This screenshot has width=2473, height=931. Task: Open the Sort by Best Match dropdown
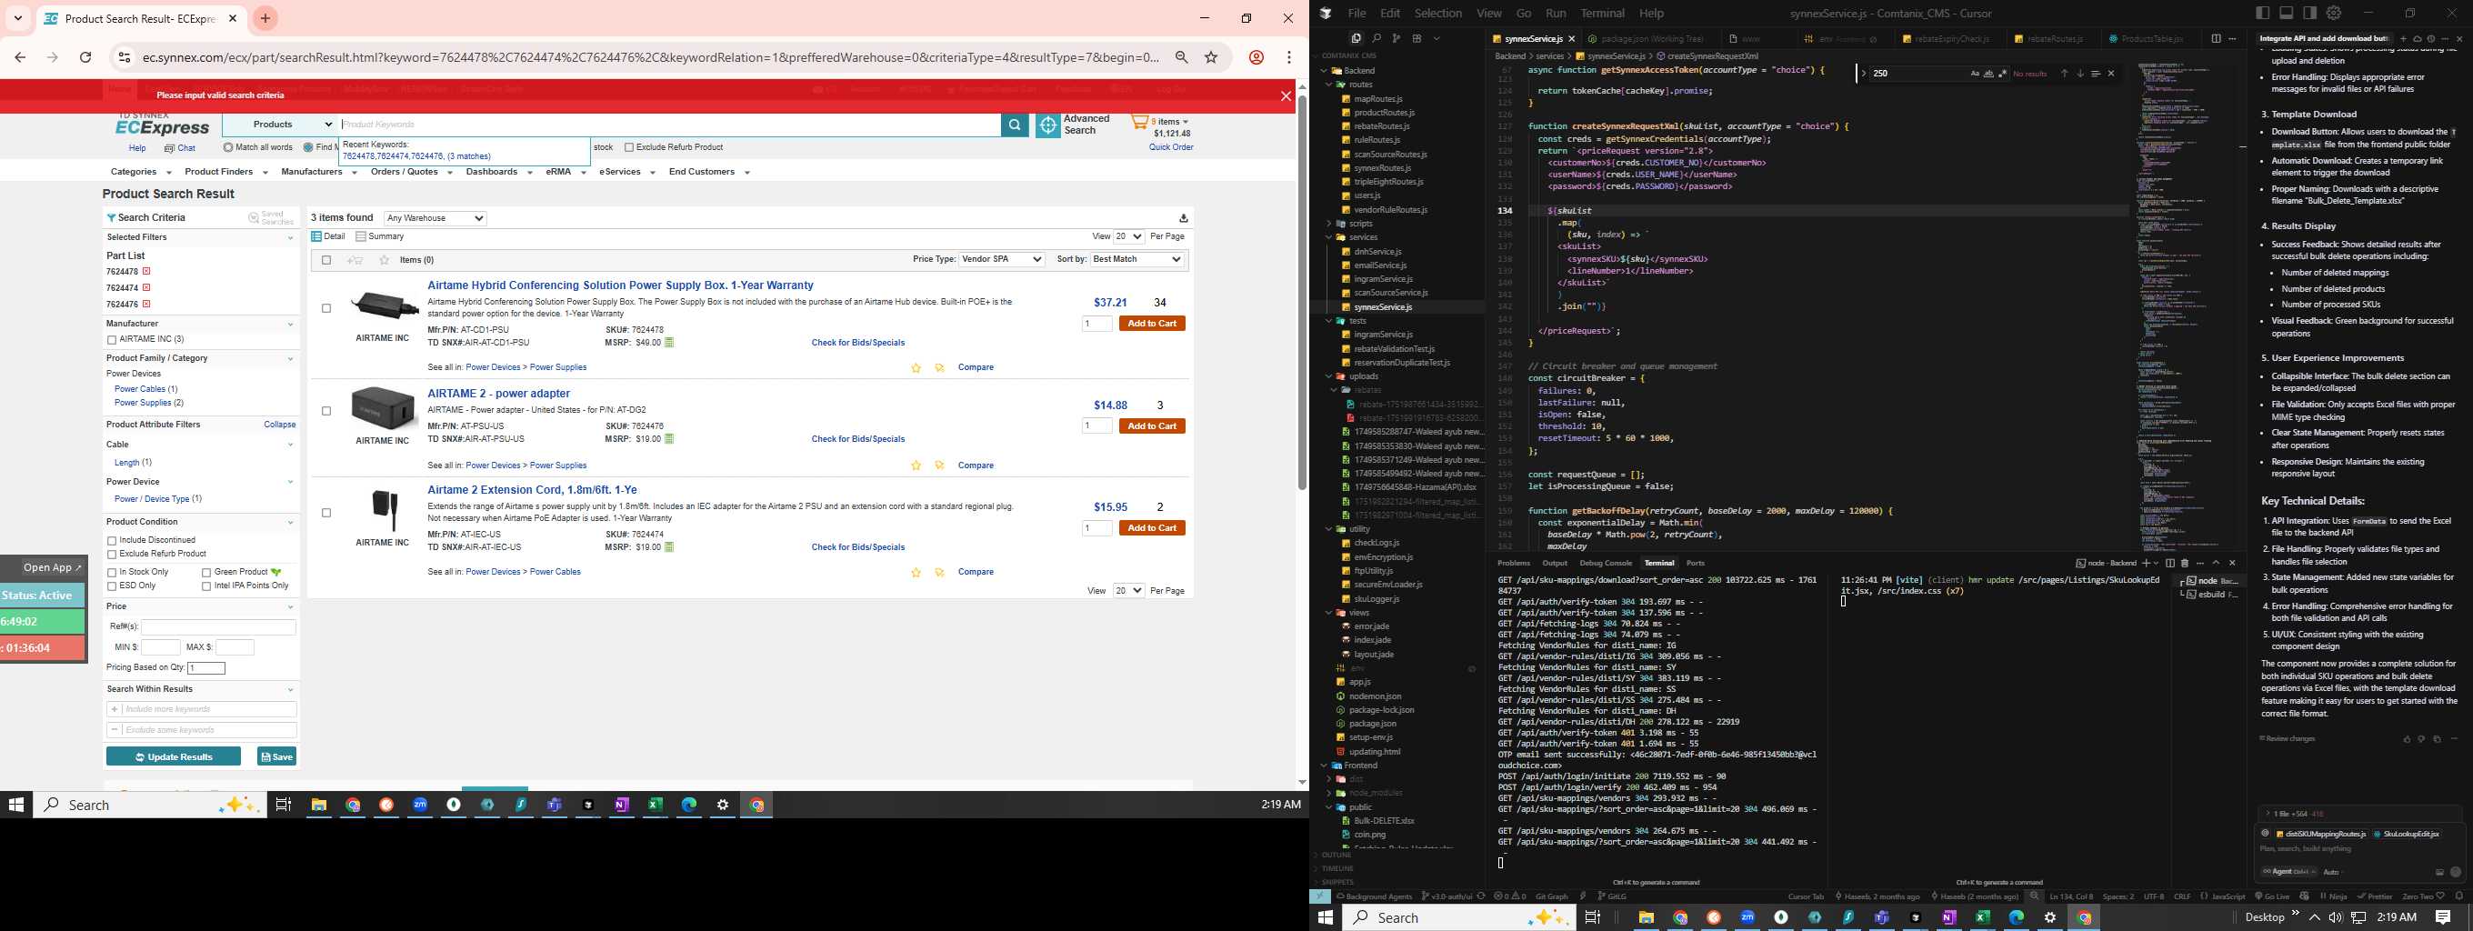[x=1136, y=259]
